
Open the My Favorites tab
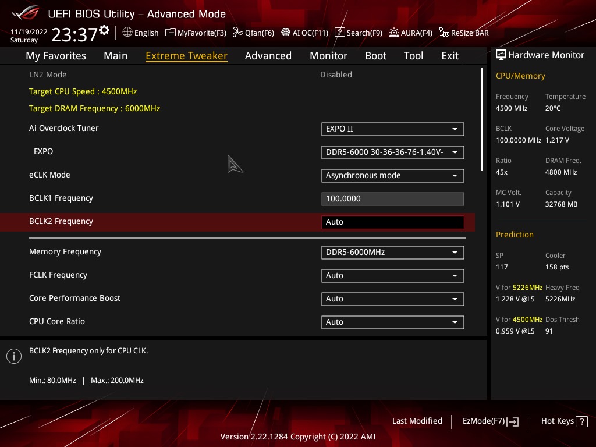(x=56, y=56)
